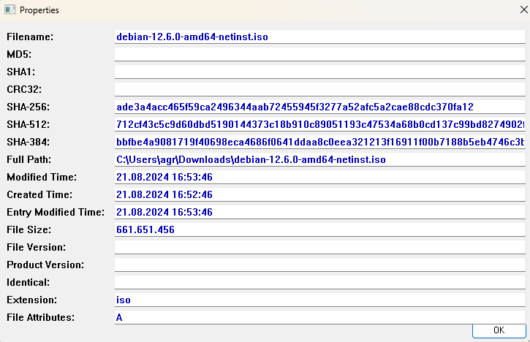Click the SHA-256 hash value field
The width and height of the screenshot is (530, 342).
pos(319,107)
